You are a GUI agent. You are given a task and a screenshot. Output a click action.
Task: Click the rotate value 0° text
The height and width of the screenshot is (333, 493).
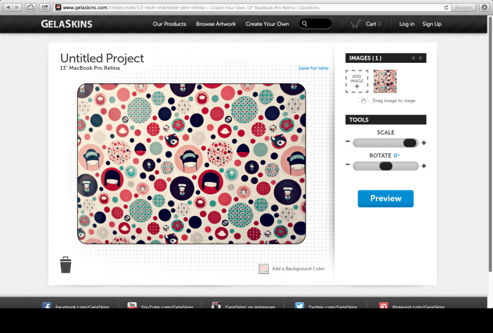coord(396,155)
